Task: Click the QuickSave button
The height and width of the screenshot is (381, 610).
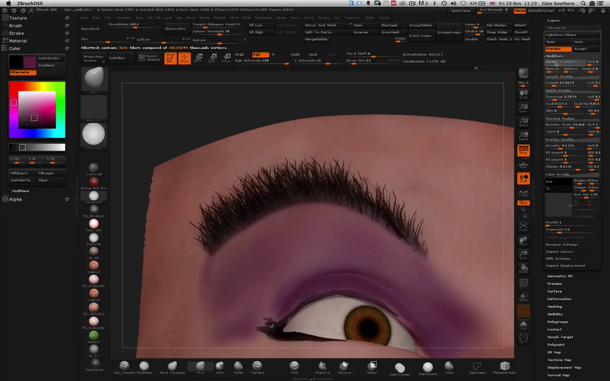Action: 461,11
